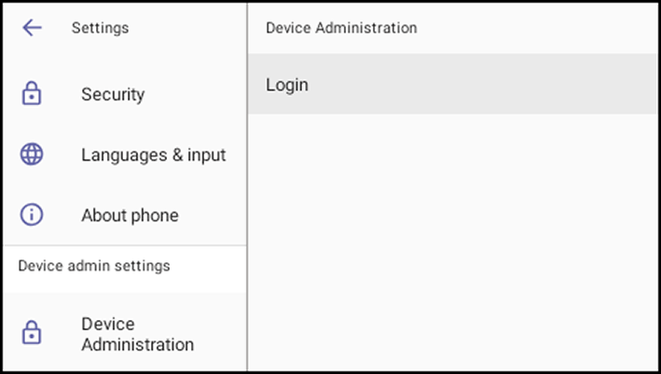
Task: Click empty space right of Device admin settings
Action: click(x=207, y=266)
